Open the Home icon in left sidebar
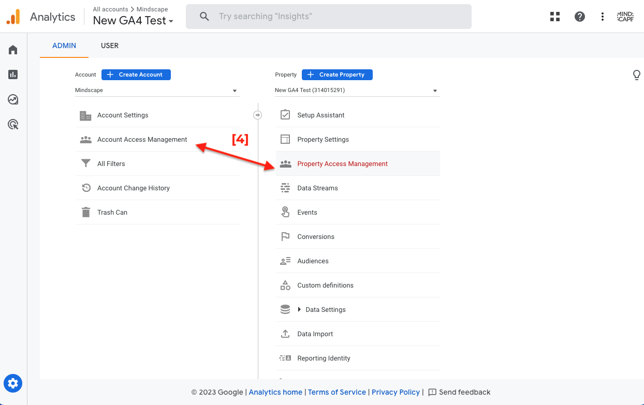 12,49
